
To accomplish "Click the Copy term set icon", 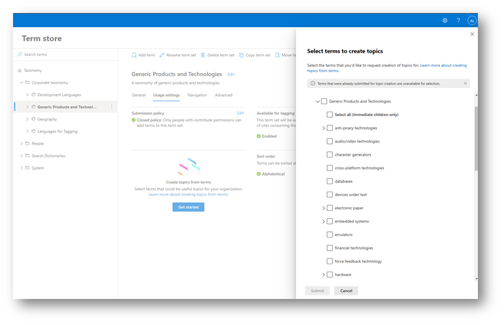I will [241, 55].
